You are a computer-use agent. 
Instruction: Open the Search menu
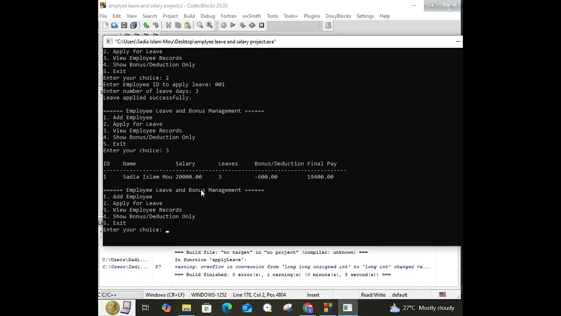click(149, 16)
